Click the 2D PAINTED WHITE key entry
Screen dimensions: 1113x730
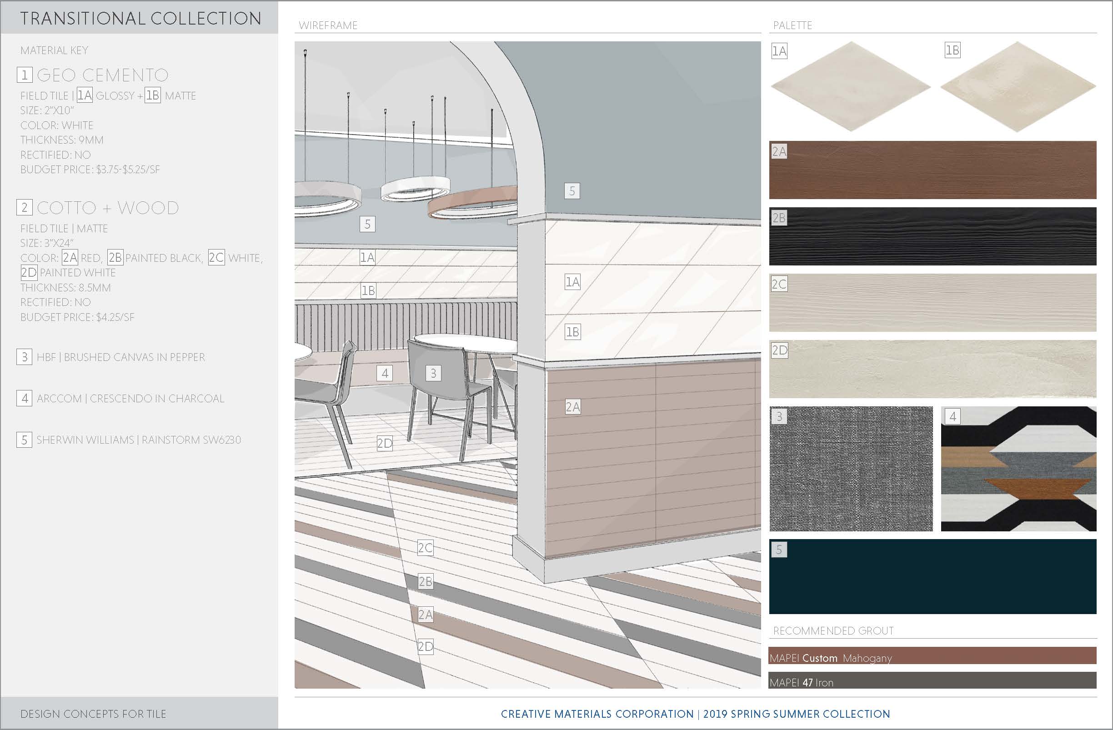click(x=68, y=272)
